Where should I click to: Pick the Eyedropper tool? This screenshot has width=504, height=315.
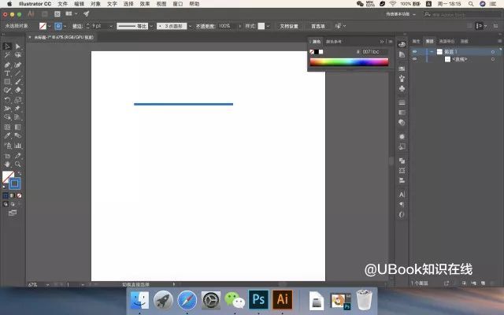pyautogui.click(x=7, y=135)
